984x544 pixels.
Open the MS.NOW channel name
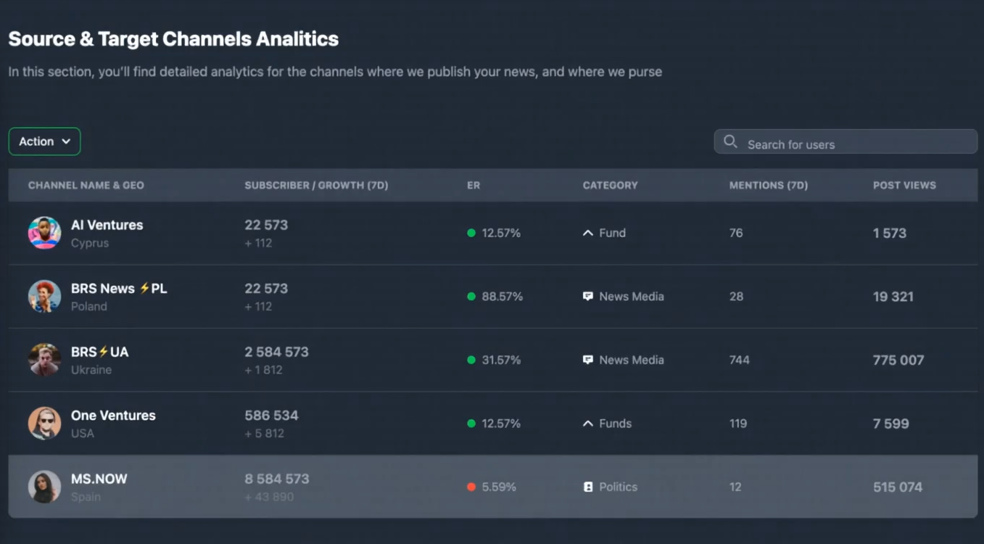(99, 479)
